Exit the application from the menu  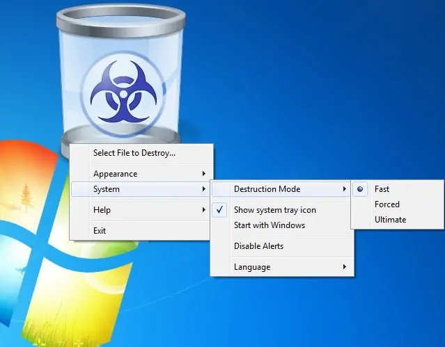(100, 231)
